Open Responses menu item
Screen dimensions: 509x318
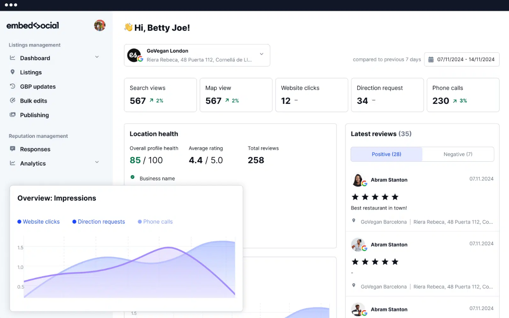35,149
